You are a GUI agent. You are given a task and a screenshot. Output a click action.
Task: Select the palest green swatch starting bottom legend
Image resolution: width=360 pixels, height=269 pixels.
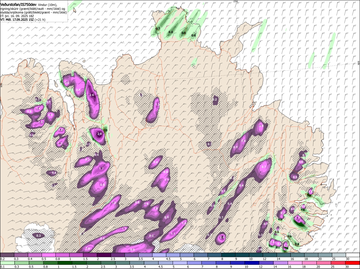[x=7, y=263]
